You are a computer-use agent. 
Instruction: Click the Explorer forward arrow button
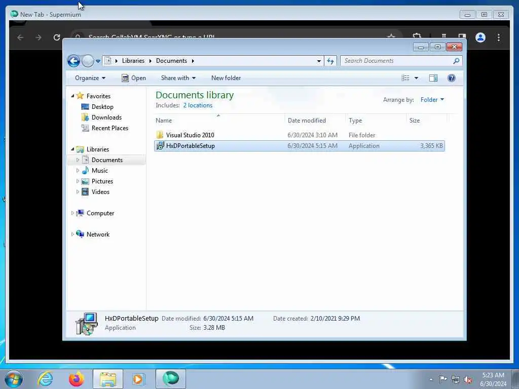[x=88, y=61]
